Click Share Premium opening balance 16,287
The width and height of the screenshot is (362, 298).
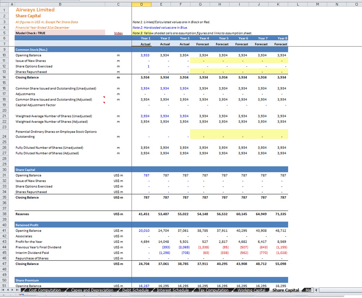click(144, 286)
